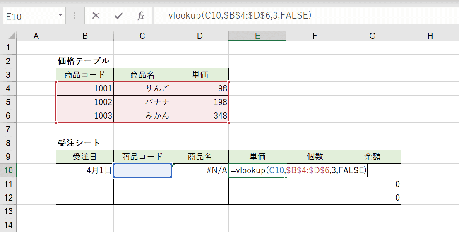
Task: Select row 5 header
Action: click(8, 102)
